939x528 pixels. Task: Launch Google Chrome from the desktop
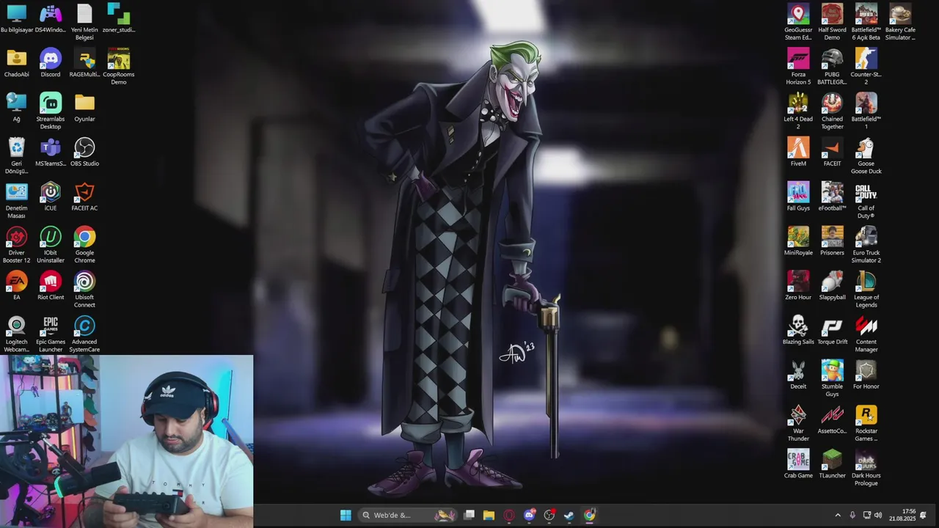click(84, 245)
